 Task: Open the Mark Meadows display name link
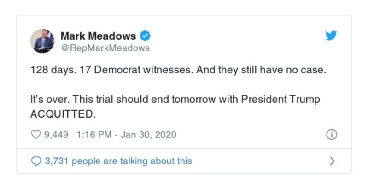point(98,36)
